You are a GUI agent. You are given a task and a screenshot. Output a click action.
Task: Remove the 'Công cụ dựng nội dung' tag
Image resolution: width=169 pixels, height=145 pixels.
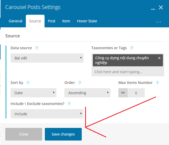159,58
